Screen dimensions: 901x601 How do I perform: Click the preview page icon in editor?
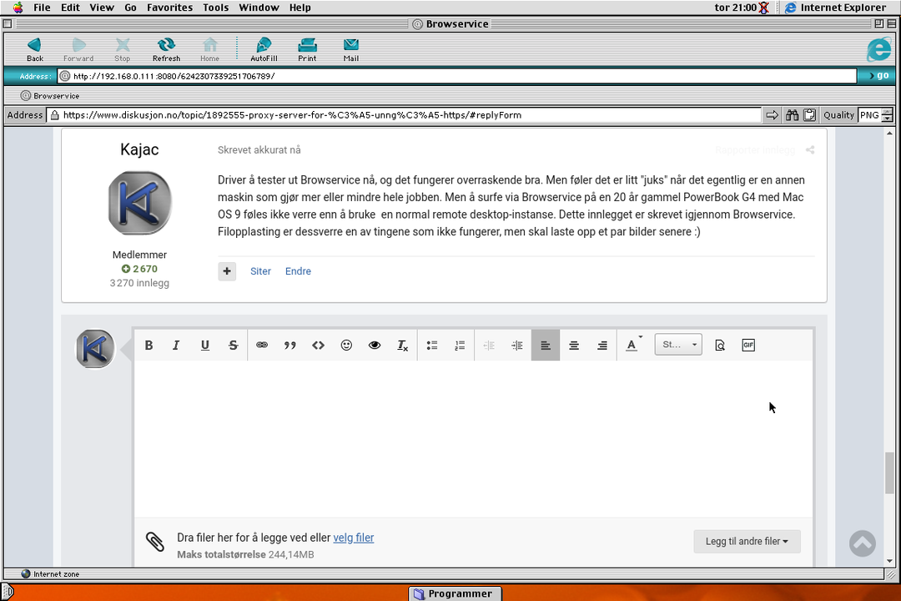click(x=720, y=345)
